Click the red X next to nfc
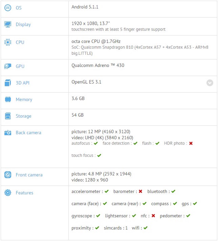Screen dimensions: 219x241 tap(153, 216)
